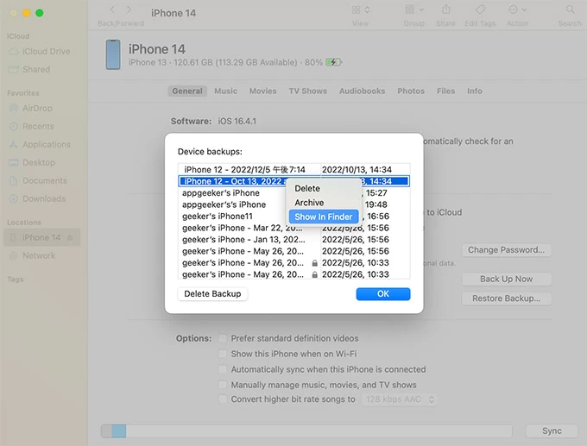Open the Action dropdown menu in toolbar
The width and height of the screenshot is (587, 446).
pyautogui.click(x=518, y=9)
